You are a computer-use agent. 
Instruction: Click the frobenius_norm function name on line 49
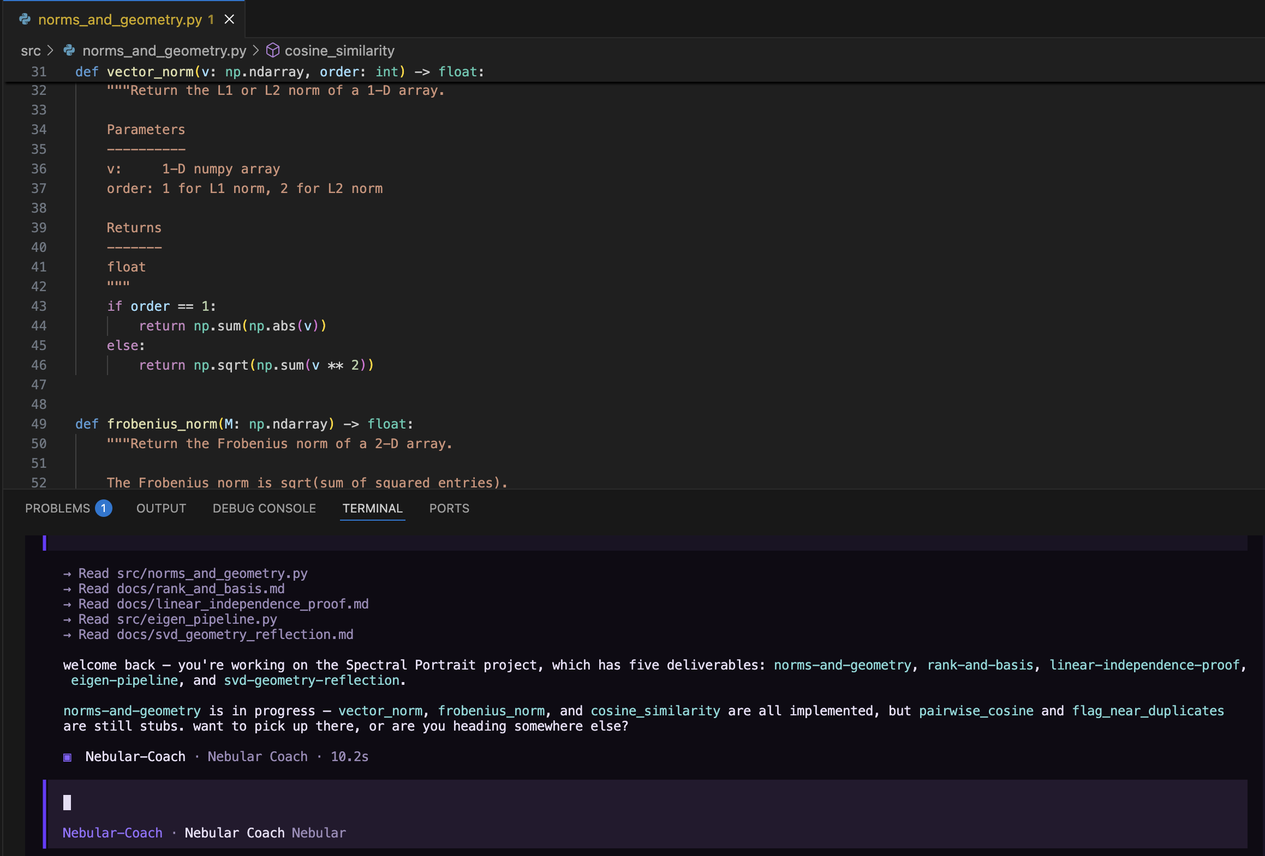click(x=162, y=424)
